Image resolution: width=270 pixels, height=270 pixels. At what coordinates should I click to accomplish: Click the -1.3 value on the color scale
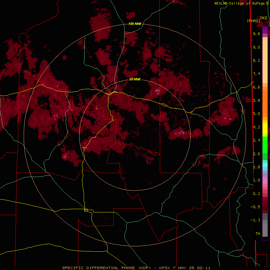point(255,220)
